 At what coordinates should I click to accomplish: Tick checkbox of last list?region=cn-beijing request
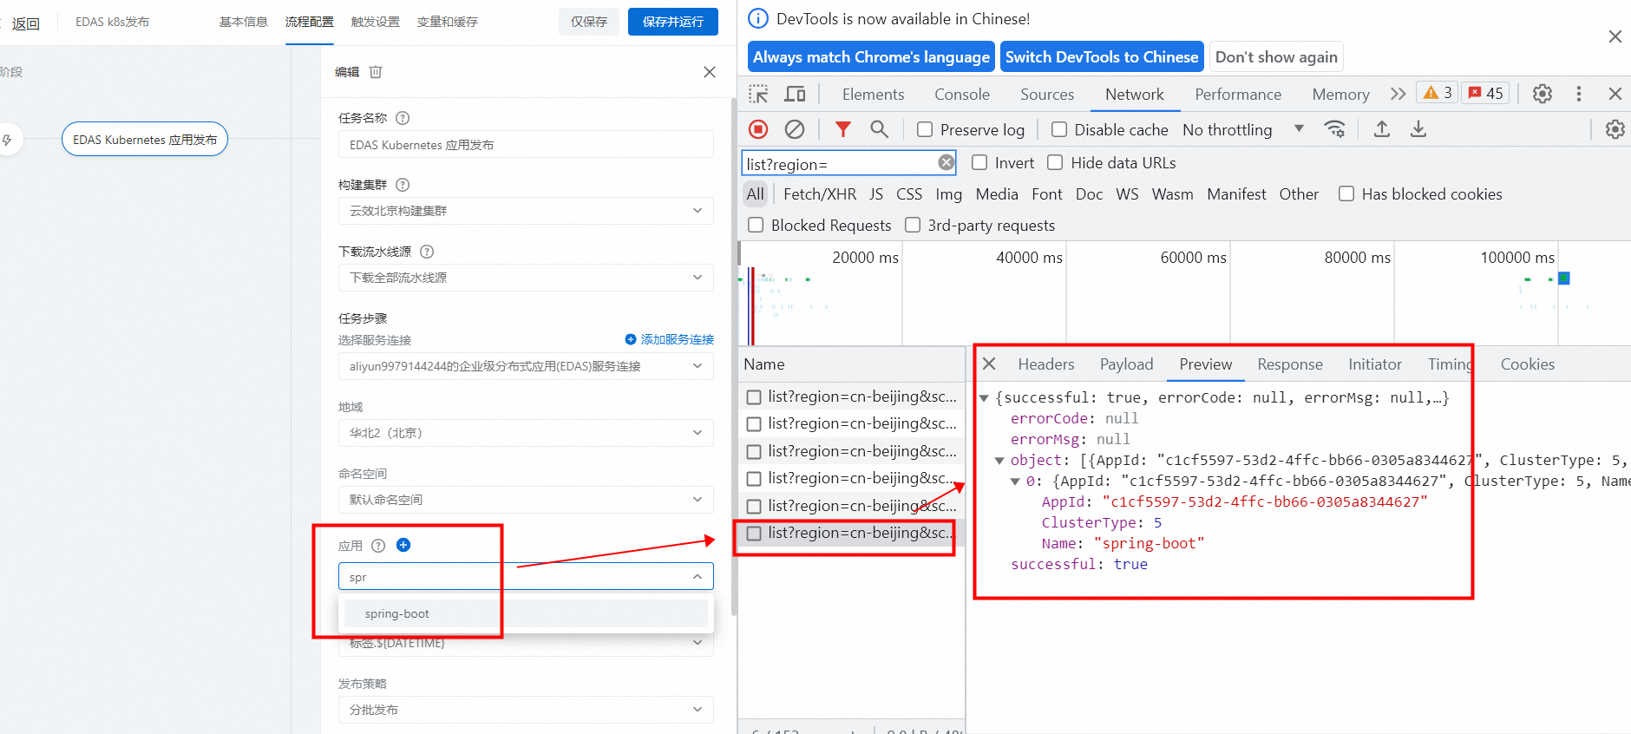click(754, 533)
